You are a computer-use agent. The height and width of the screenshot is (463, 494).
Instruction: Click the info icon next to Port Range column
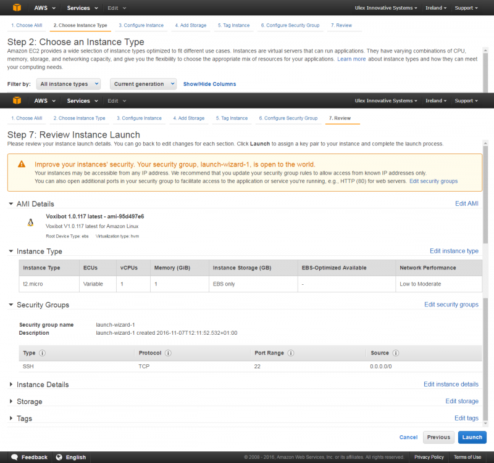(291, 353)
